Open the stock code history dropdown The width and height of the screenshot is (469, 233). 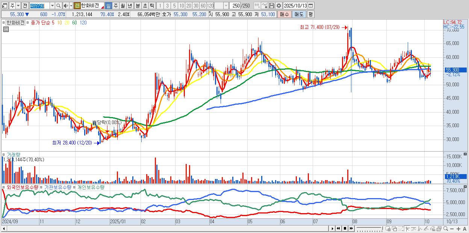pyautogui.click(x=52, y=6)
